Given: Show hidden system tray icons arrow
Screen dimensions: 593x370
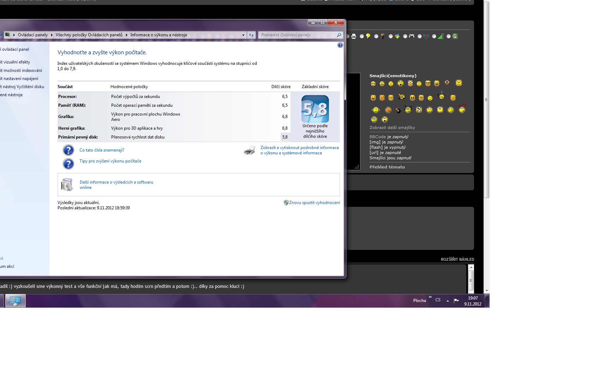Looking at the screenshot, I should point(448,301).
